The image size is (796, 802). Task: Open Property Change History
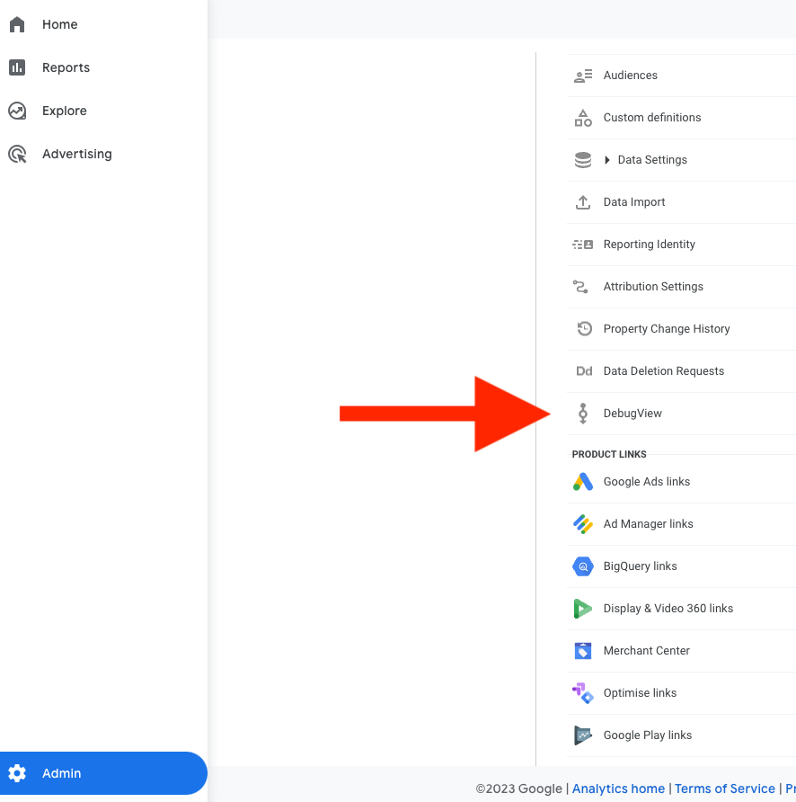(667, 329)
